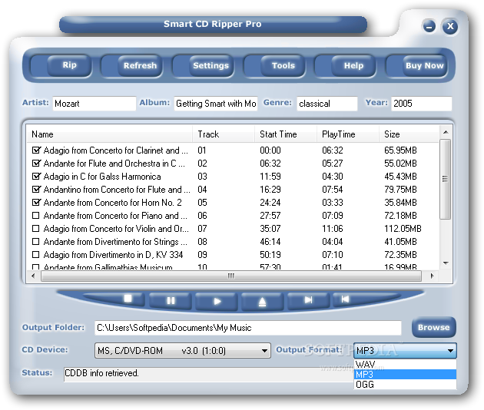Open Help

[x=353, y=66]
